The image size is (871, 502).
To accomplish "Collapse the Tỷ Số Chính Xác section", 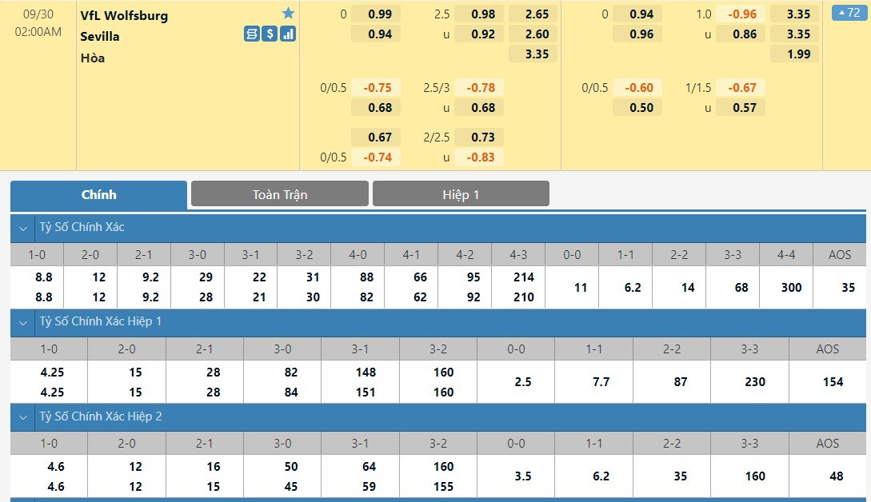I will (x=22, y=228).
